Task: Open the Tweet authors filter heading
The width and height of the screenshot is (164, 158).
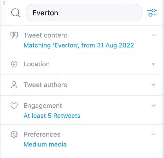Action: point(45,85)
